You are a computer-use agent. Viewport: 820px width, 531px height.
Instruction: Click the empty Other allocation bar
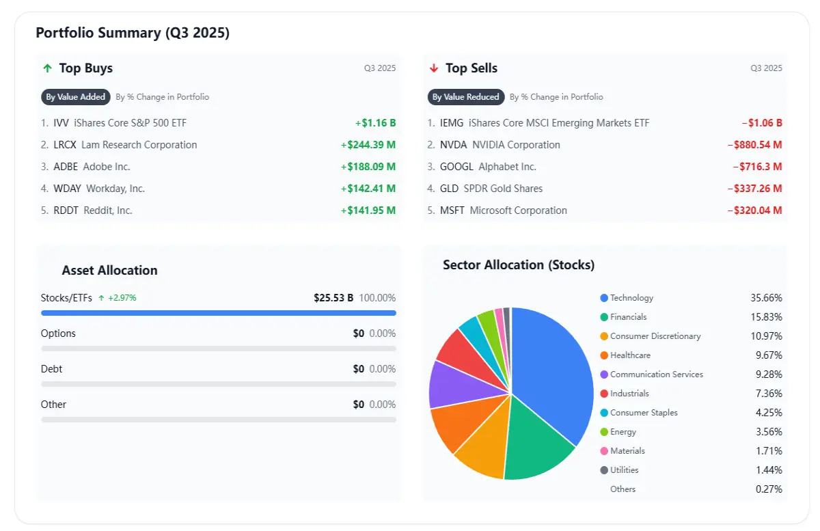[x=219, y=420]
